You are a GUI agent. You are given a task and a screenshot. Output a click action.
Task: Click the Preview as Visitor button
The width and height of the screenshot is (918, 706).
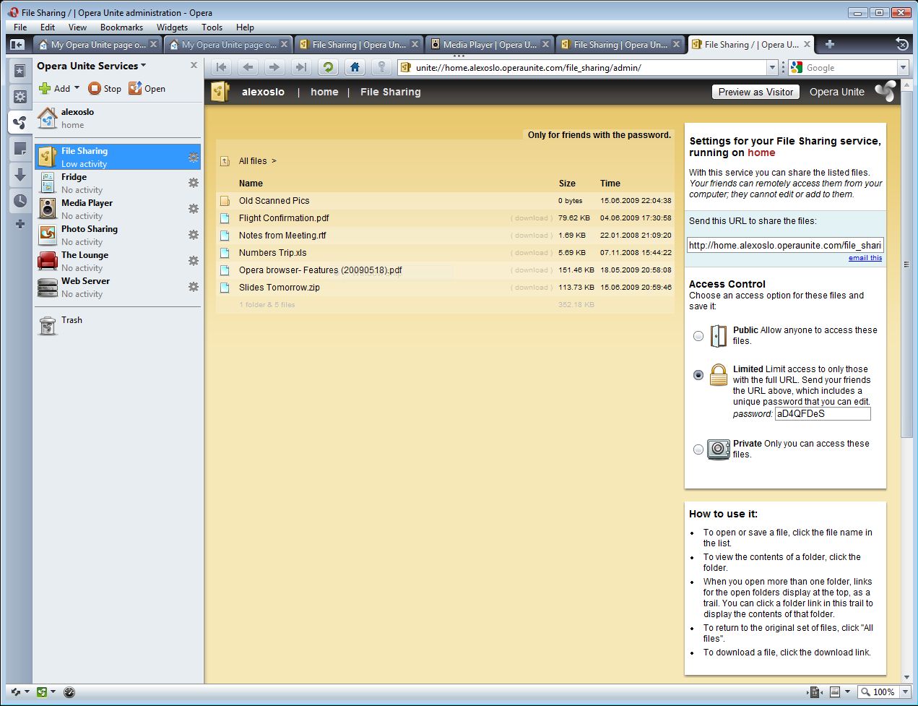pos(755,92)
